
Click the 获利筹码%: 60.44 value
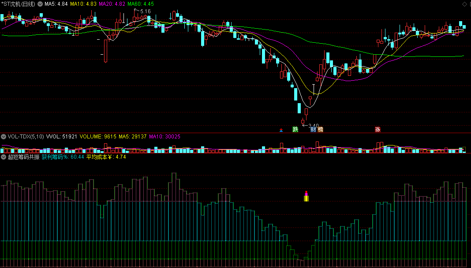[x=63, y=157]
